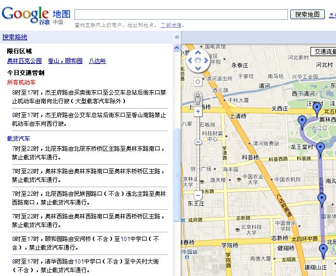Click the restriction 清华西路由101中学口

click(x=86, y=265)
